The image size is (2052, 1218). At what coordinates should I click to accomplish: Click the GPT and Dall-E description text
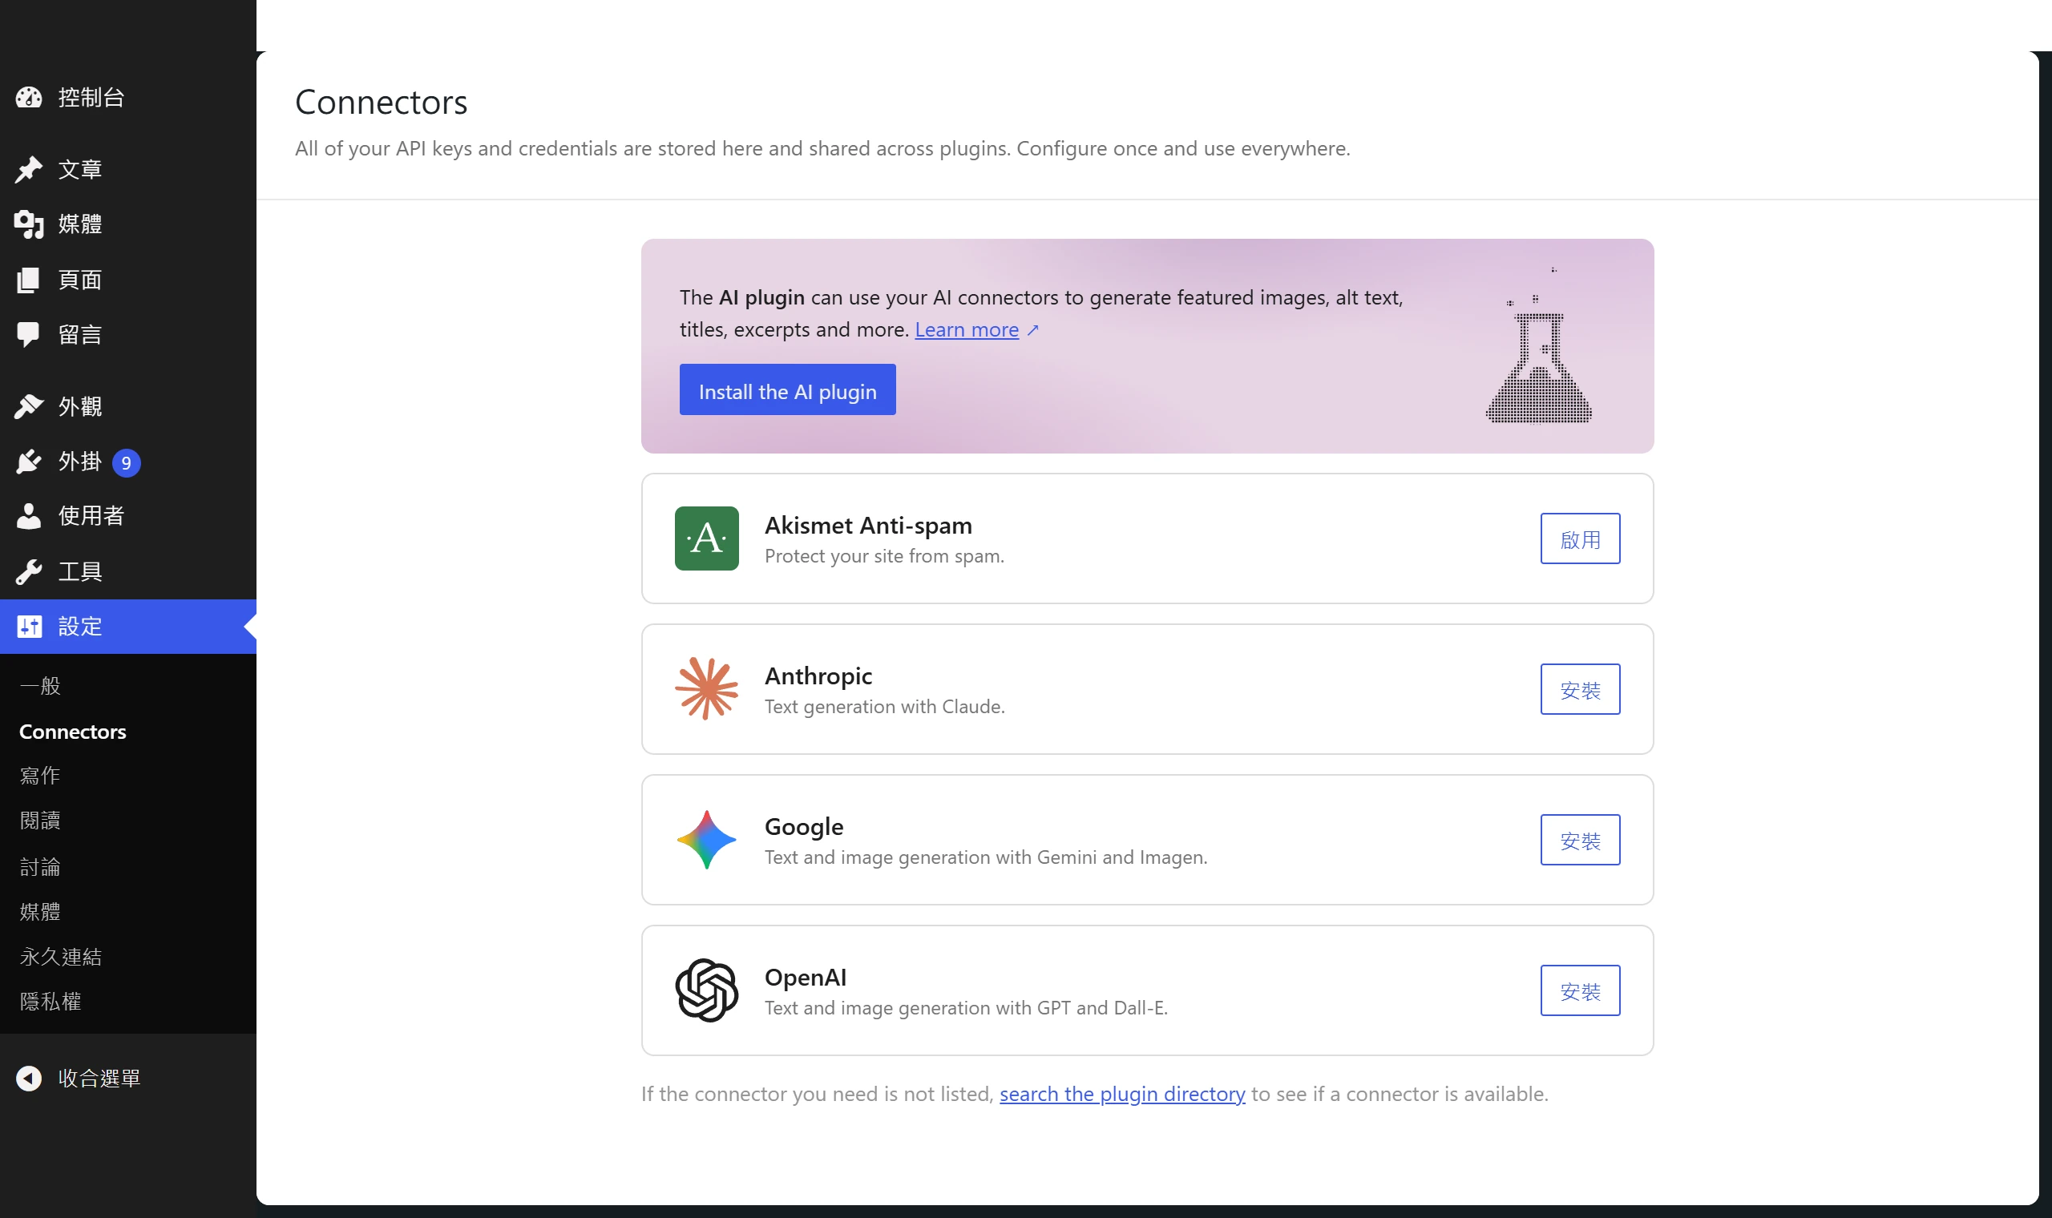pos(966,1008)
